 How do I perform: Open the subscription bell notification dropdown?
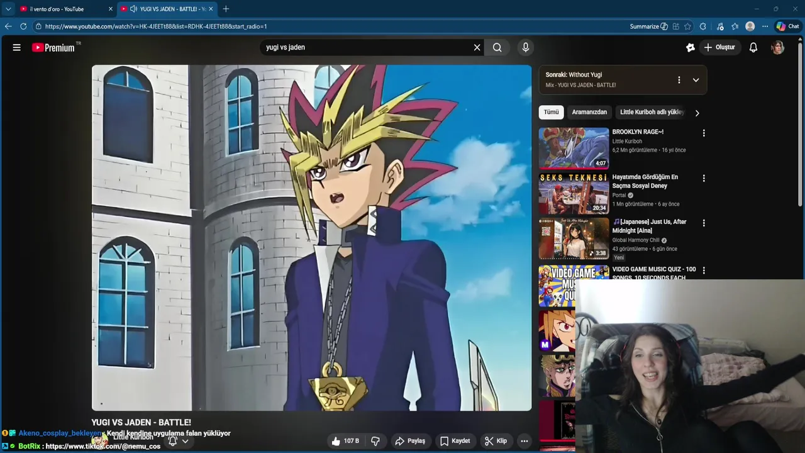pyautogui.click(x=179, y=441)
